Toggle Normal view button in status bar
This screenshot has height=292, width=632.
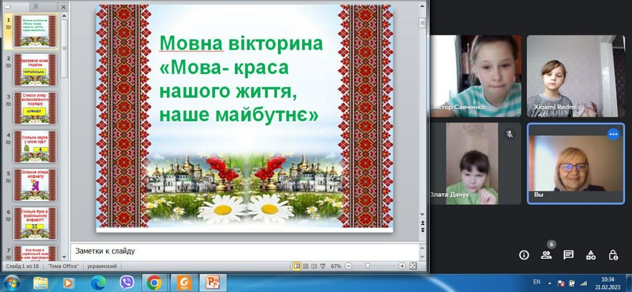297,266
